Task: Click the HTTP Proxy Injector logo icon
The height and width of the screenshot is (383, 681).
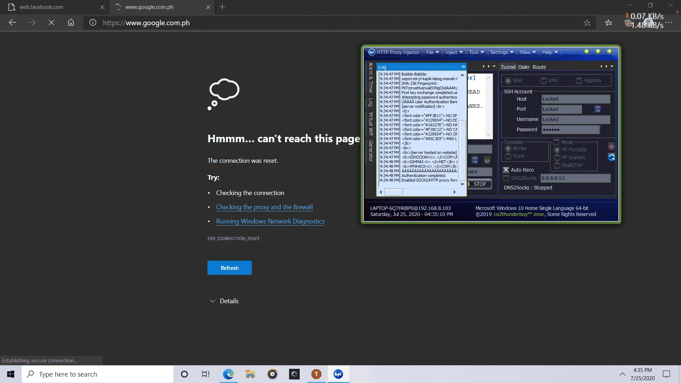Action: [x=371, y=52]
